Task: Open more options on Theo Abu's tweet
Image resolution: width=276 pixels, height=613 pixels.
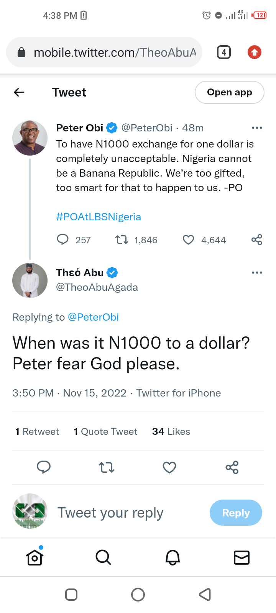Action: (257, 272)
